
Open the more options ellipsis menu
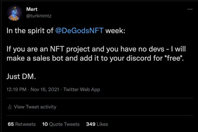190,9
